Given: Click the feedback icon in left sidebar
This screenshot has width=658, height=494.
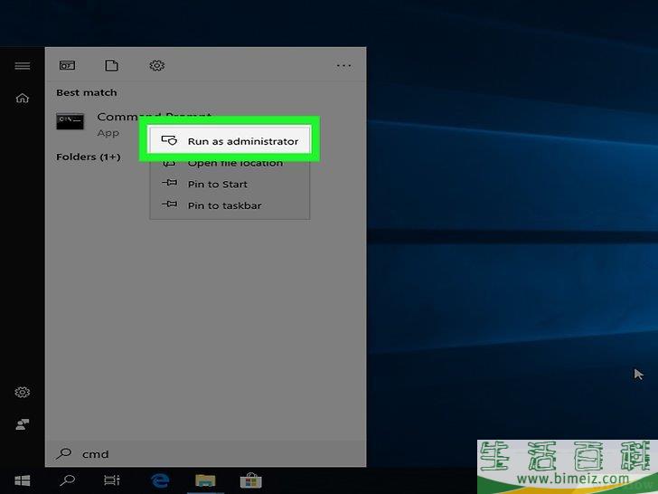Looking at the screenshot, I should pyautogui.click(x=23, y=423).
